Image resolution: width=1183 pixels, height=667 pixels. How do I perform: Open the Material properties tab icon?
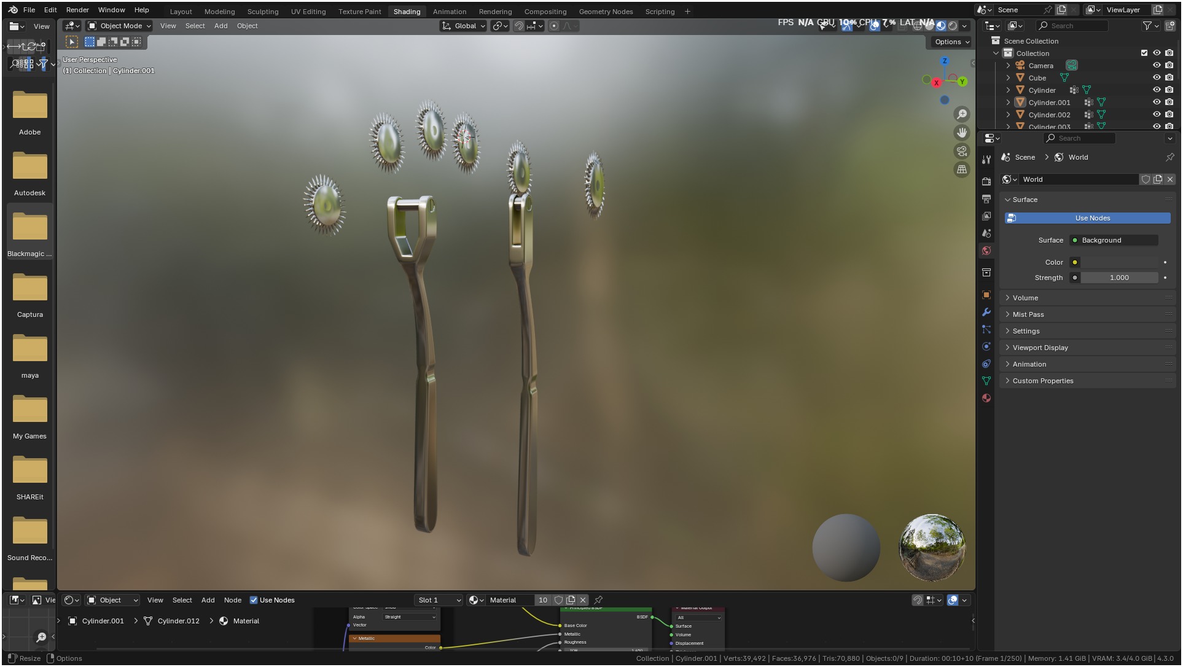coord(986,398)
